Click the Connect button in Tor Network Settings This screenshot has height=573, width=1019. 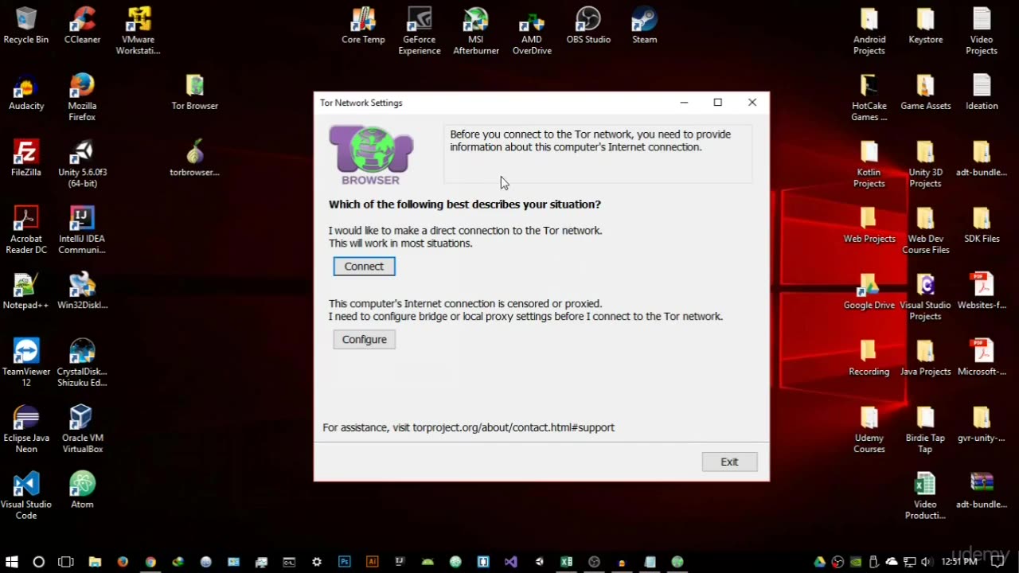(364, 267)
